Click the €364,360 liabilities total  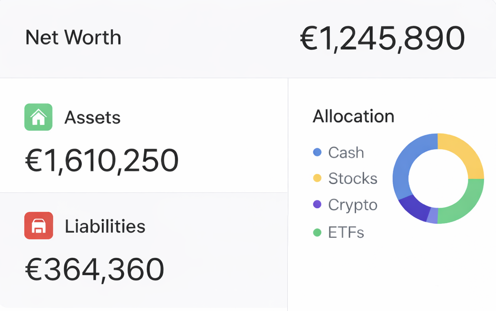tap(94, 269)
